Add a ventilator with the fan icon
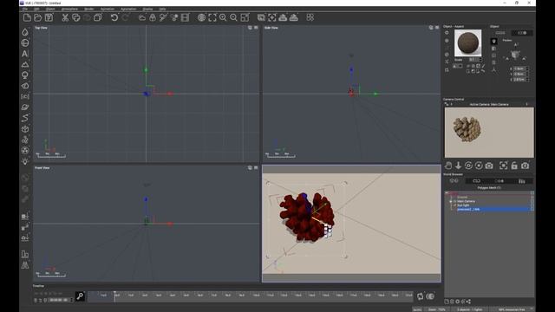 [x=25, y=150]
